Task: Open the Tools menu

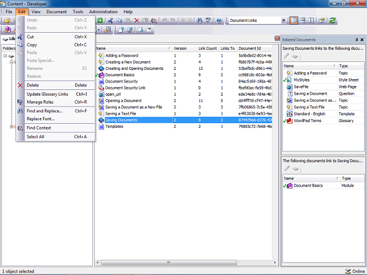Action: 78,11
